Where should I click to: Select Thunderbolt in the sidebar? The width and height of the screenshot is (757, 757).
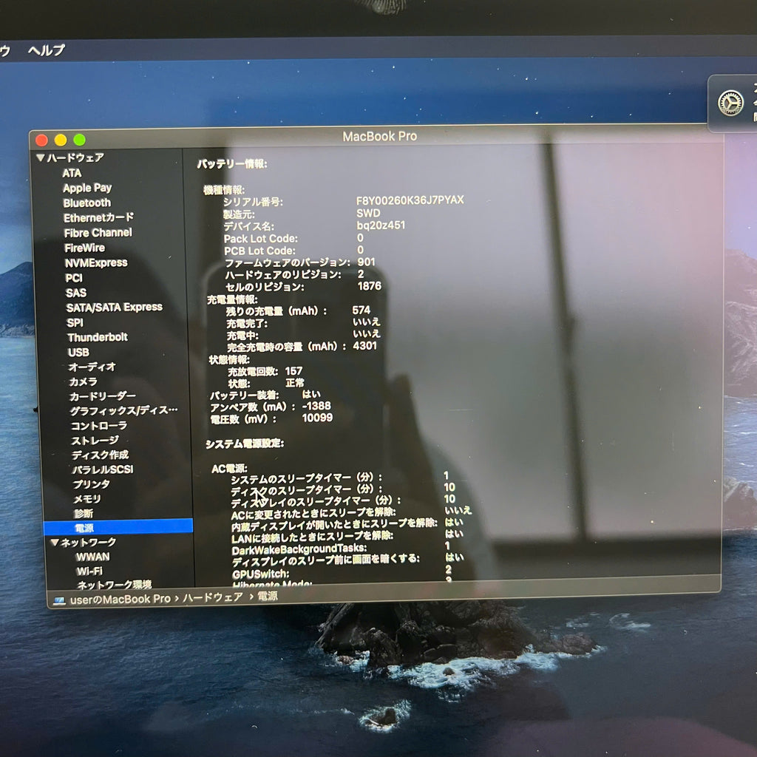tap(98, 337)
